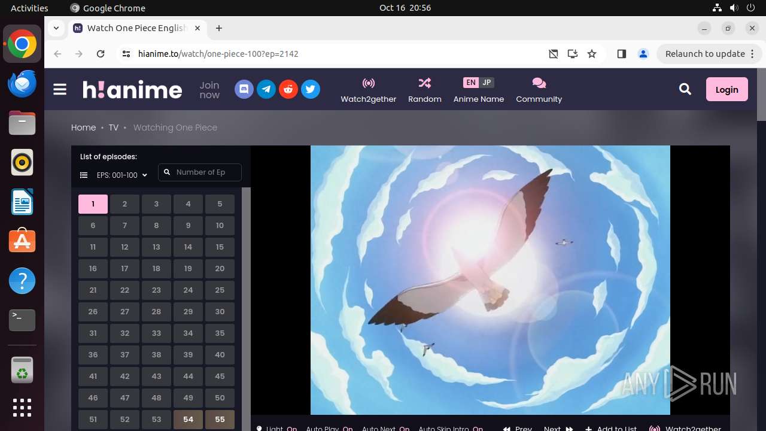
Task: Click the episode list scrollbar
Action: click(x=246, y=309)
